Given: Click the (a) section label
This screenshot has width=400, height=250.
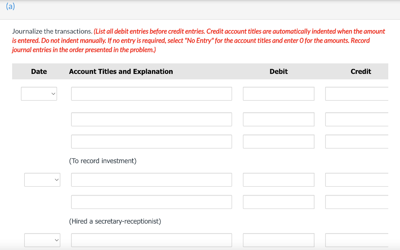Looking at the screenshot, I should (11, 7).
